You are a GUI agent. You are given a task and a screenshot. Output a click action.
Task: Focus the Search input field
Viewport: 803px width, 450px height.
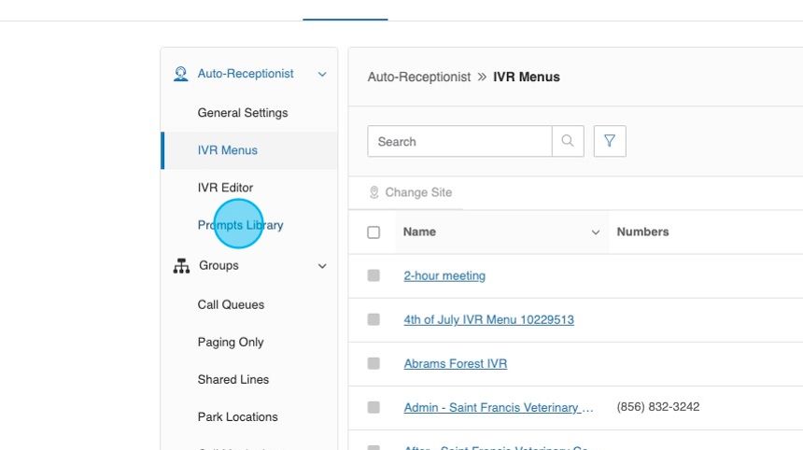(459, 142)
